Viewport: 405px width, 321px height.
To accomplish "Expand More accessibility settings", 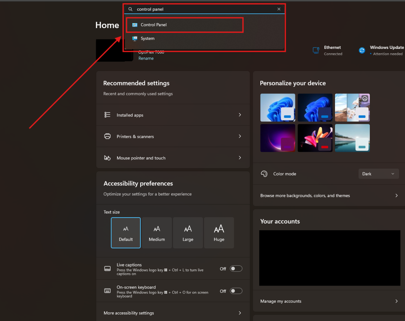I will click(x=240, y=313).
